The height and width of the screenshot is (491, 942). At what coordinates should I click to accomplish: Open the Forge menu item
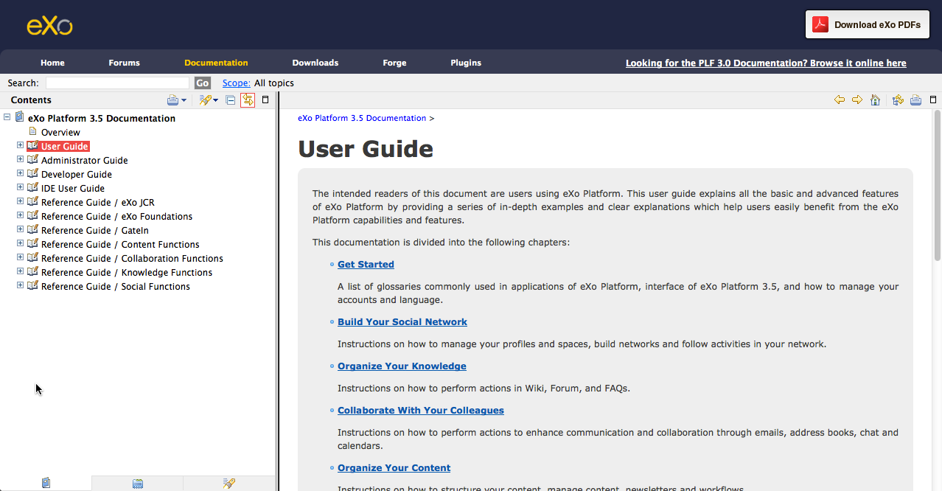coord(394,63)
